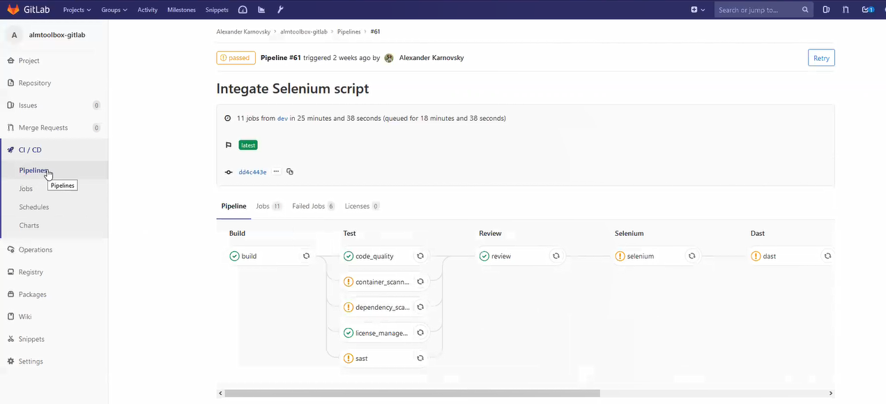Expand the commit ellipsis toggle
Screen dimensions: 886x404
(x=276, y=172)
